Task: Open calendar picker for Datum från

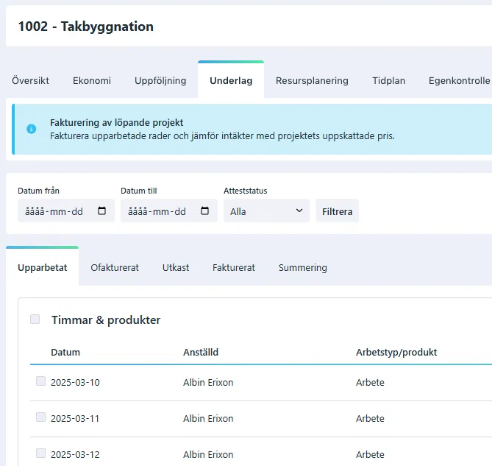Action: (x=101, y=211)
